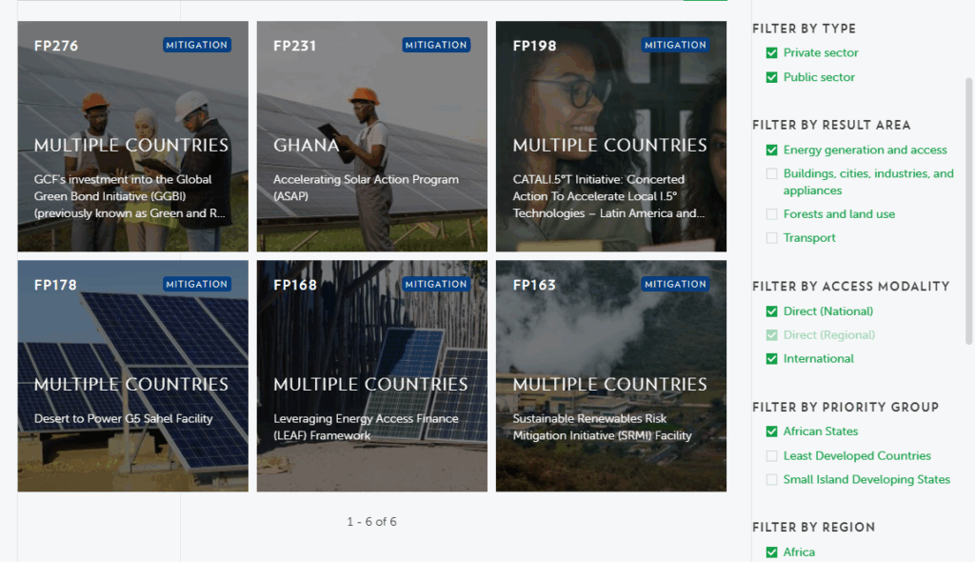This screenshot has width=975, height=562.
Task: Uncheck Direct (National) access modality
Action: pos(771,311)
